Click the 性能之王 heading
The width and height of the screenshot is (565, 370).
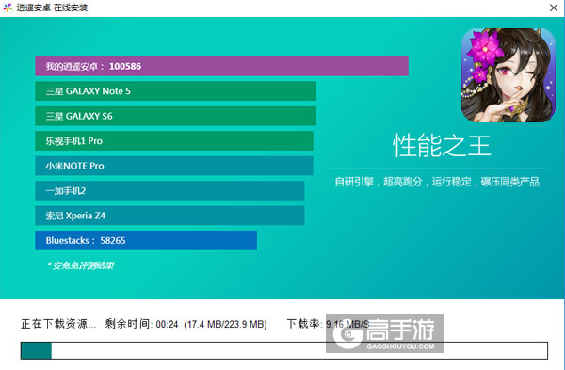(x=442, y=146)
